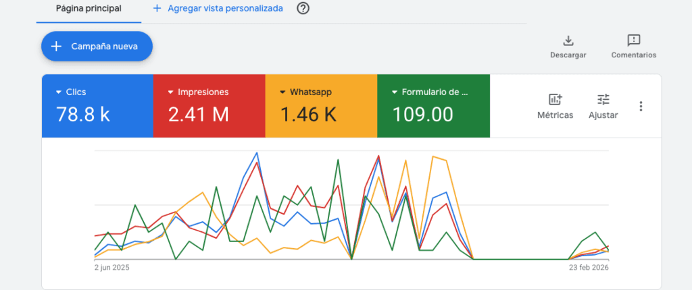Select Agregar vista personalizada tab
This screenshot has height=290, width=692.
coord(218,8)
